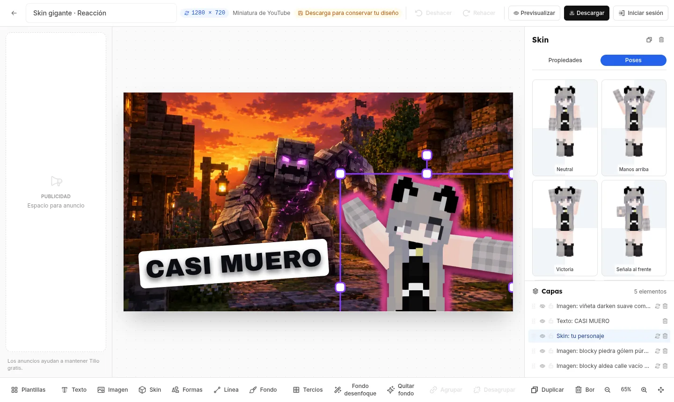
Task: Replace image of viñeta darken layer
Action: [657, 306]
